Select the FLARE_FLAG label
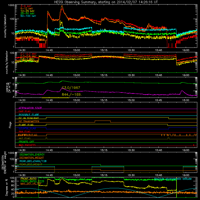 pyautogui.click(x=26, y=125)
